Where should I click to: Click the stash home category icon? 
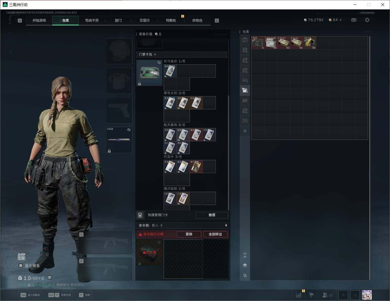245,40
